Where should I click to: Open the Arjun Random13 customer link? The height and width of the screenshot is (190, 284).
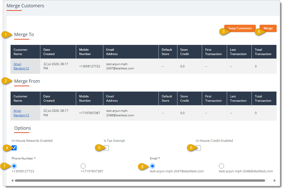click(x=21, y=113)
